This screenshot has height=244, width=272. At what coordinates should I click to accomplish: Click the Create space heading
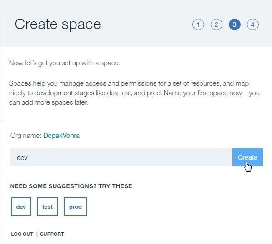tap(58, 24)
